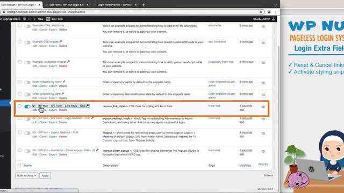Open the 01 WP Nun WS Form Link Style snippet

pyautogui.click(x=59, y=106)
